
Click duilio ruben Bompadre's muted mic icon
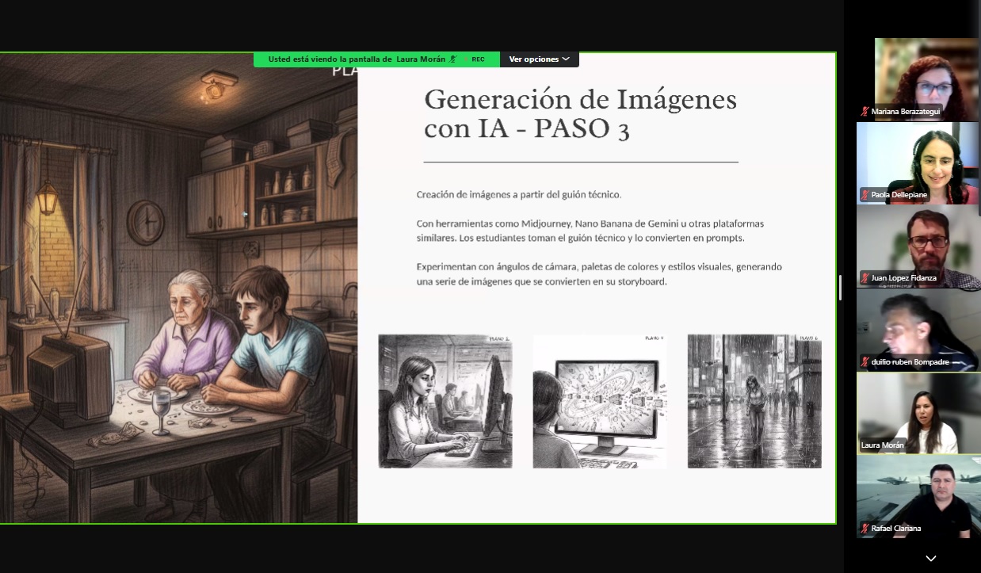click(x=865, y=362)
